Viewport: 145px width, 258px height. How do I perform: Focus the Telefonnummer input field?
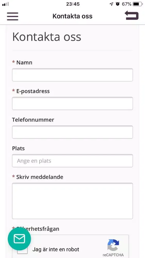point(72,132)
